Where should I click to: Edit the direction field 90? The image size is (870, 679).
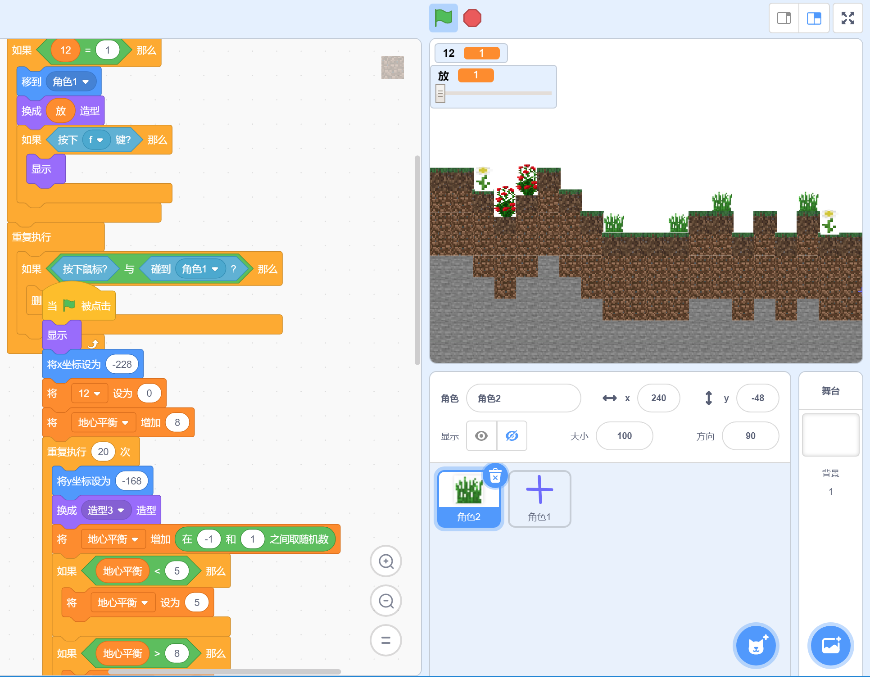[750, 436]
